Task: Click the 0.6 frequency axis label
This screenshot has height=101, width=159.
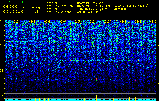Action: pos(2,96)
